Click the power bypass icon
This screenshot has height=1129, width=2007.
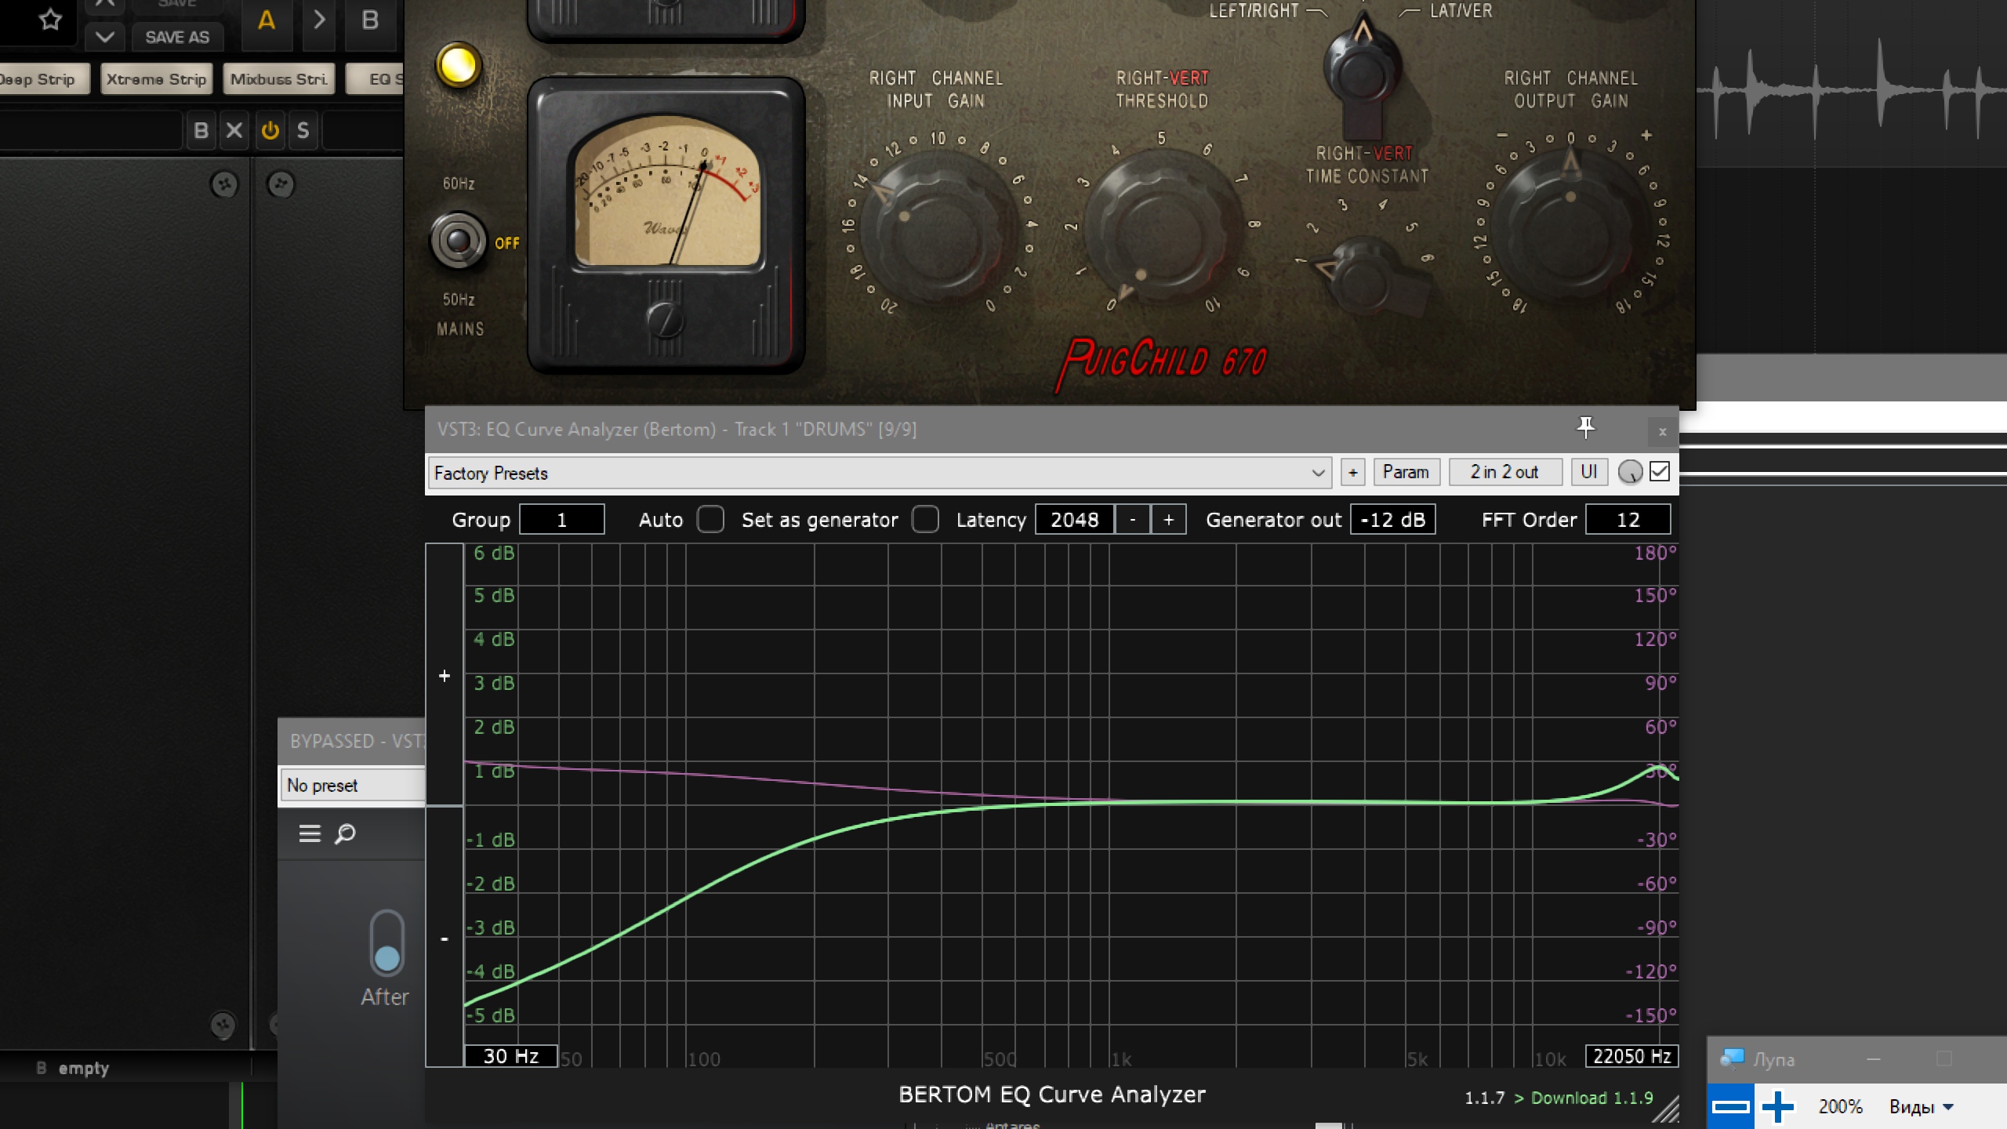point(270,130)
